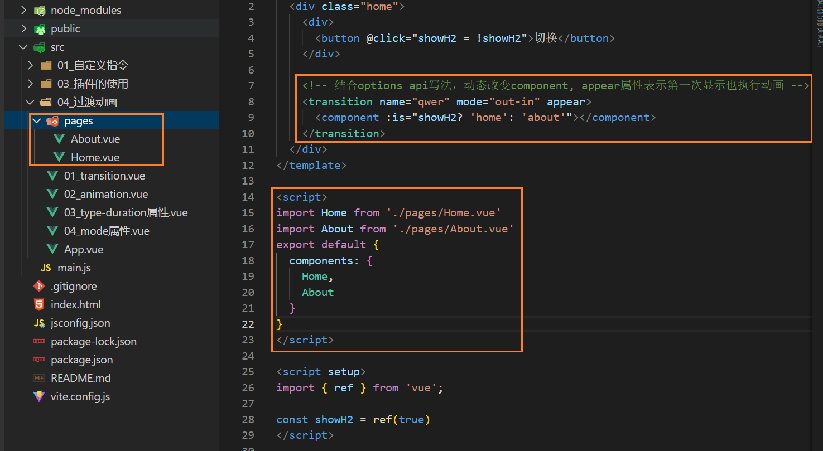Click the './pages/Home.vue' import path
Image resolution: width=823 pixels, height=451 pixels.
click(x=444, y=213)
